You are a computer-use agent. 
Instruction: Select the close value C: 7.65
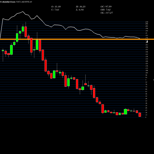(x=55, y=10)
